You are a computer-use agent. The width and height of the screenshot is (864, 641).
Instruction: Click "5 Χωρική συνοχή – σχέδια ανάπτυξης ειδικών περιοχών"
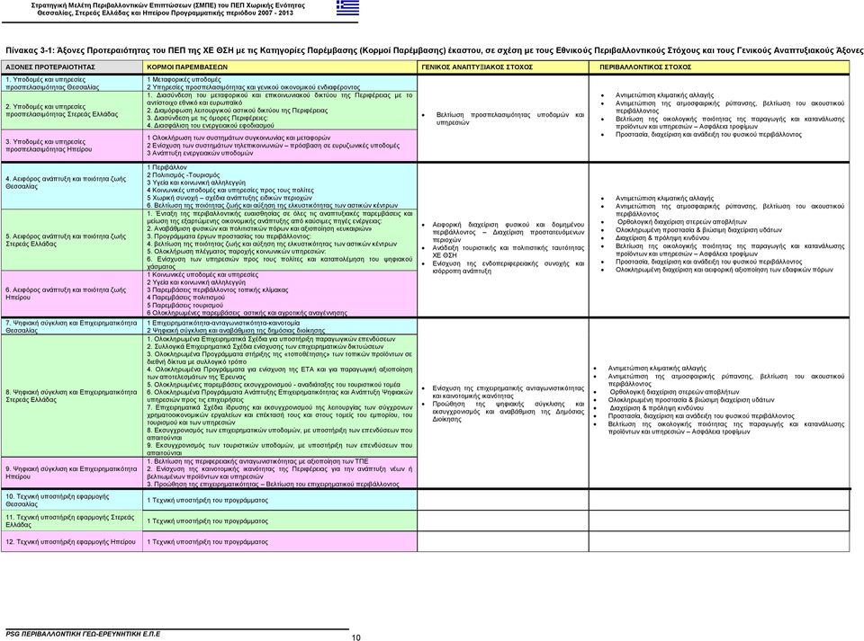[229, 198]
